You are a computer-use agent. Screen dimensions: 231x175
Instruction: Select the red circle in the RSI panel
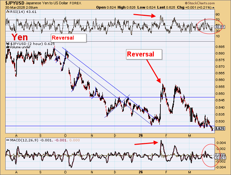point(209,25)
